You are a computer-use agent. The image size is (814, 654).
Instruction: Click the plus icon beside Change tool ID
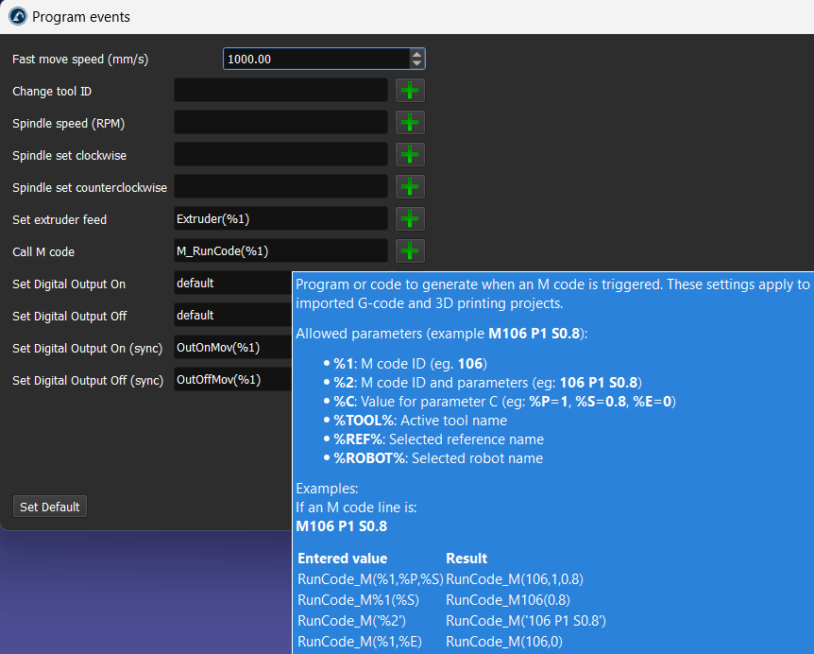[x=410, y=91]
